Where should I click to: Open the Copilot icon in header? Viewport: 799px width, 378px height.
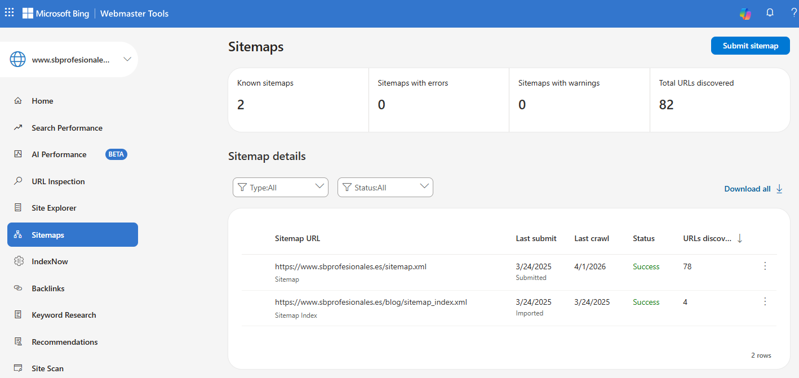click(745, 14)
